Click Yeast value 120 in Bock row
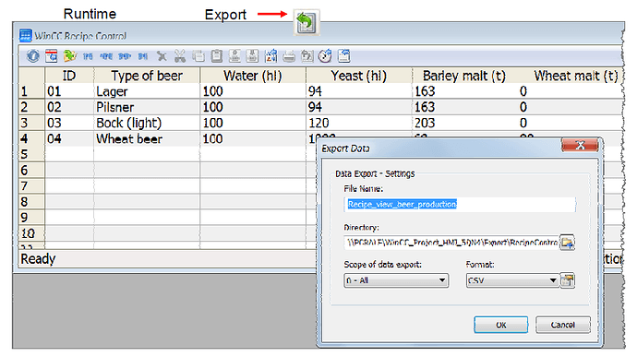637x356 pixels. coord(359,123)
